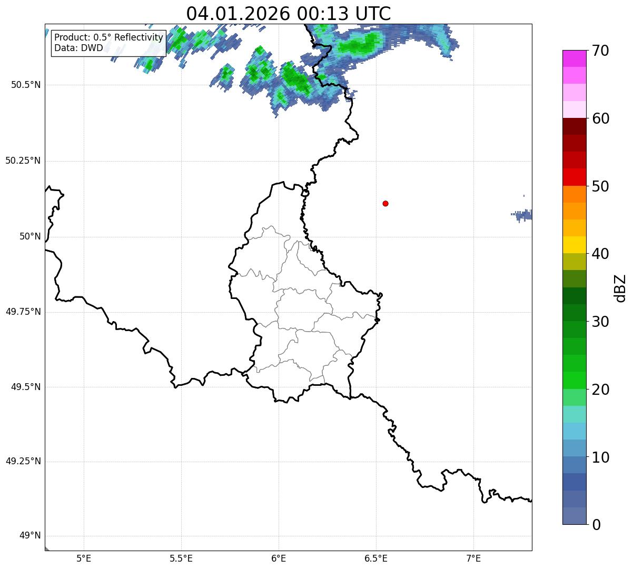
Task: Click the orange colorbar swatch below 50
Action: pyautogui.click(x=574, y=194)
